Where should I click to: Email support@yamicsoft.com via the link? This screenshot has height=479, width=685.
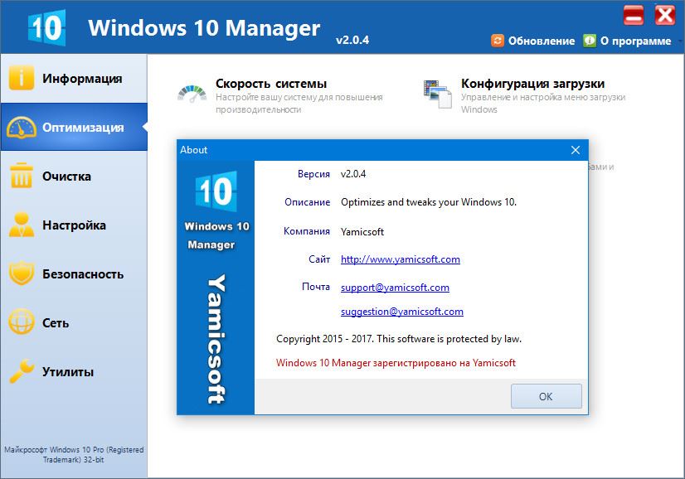[395, 288]
